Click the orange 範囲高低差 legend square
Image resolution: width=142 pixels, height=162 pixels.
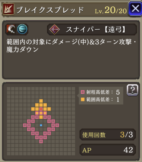(83, 99)
